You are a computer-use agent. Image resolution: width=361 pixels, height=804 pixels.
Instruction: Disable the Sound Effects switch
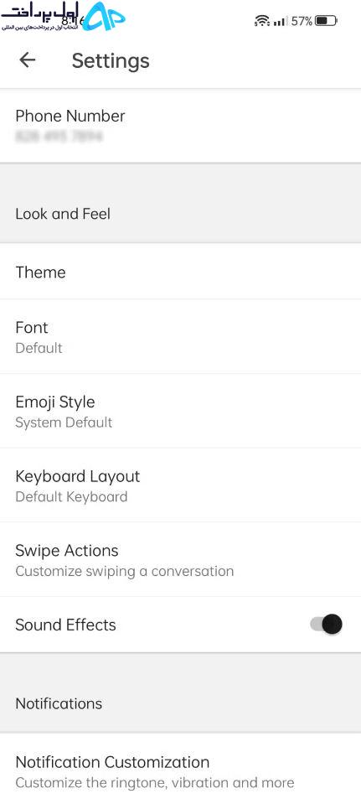(326, 625)
